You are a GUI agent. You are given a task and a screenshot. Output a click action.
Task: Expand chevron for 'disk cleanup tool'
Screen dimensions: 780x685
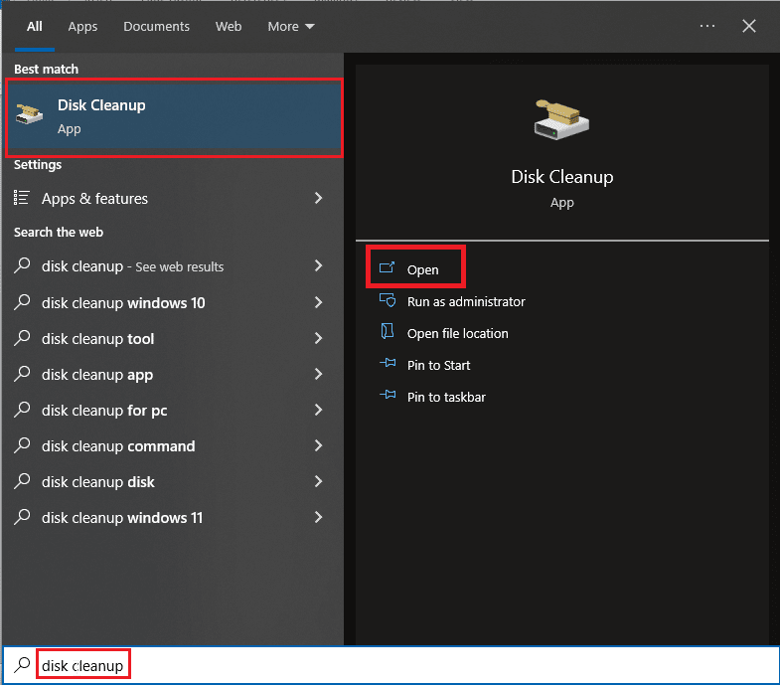point(318,338)
